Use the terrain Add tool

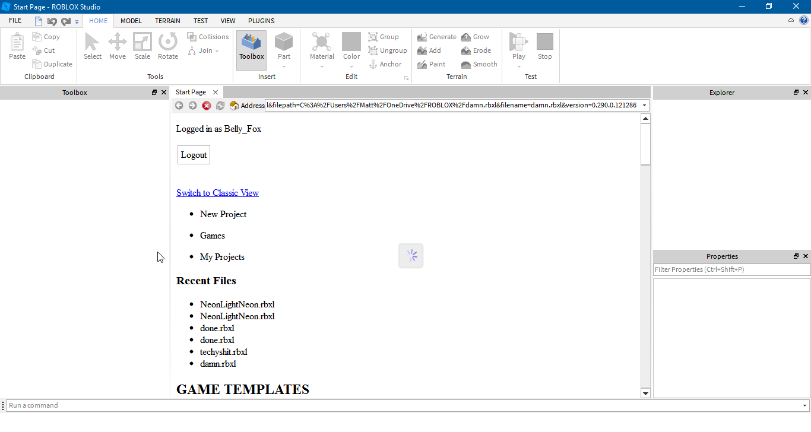coord(429,50)
